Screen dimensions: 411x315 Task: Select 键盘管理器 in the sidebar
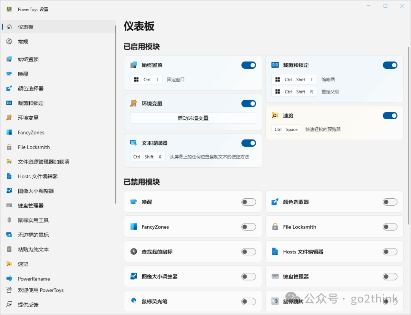coord(59,206)
